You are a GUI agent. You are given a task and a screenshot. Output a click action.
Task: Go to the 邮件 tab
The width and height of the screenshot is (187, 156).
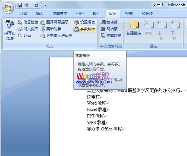(x=96, y=13)
